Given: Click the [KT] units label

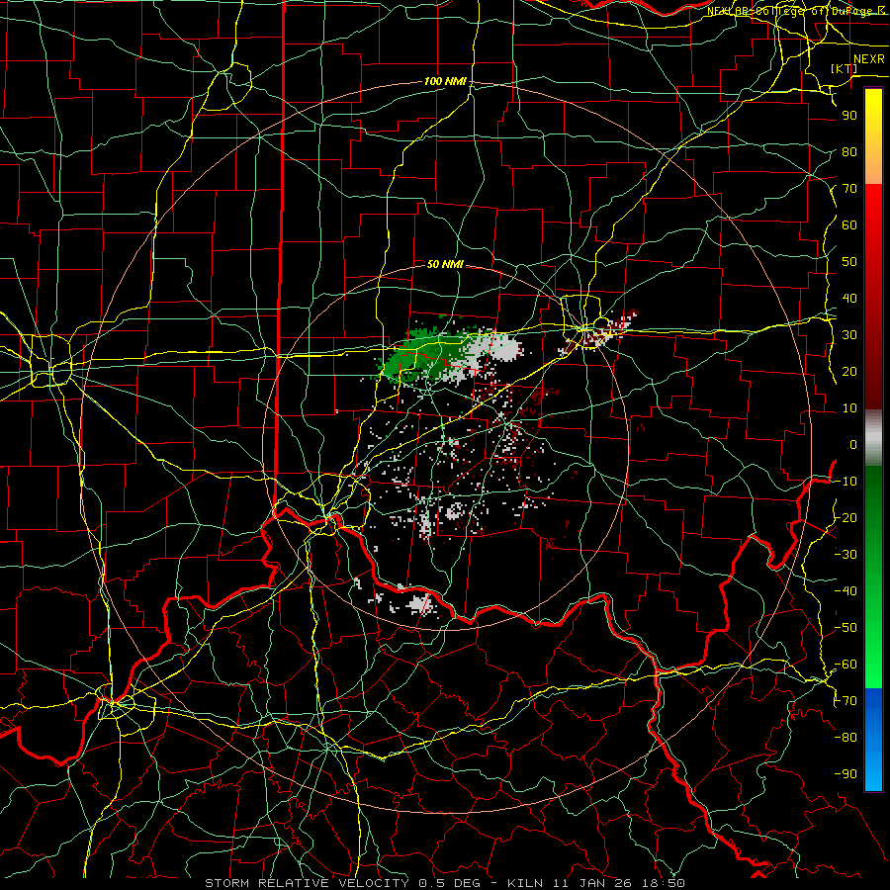Looking at the screenshot, I should coord(845,68).
